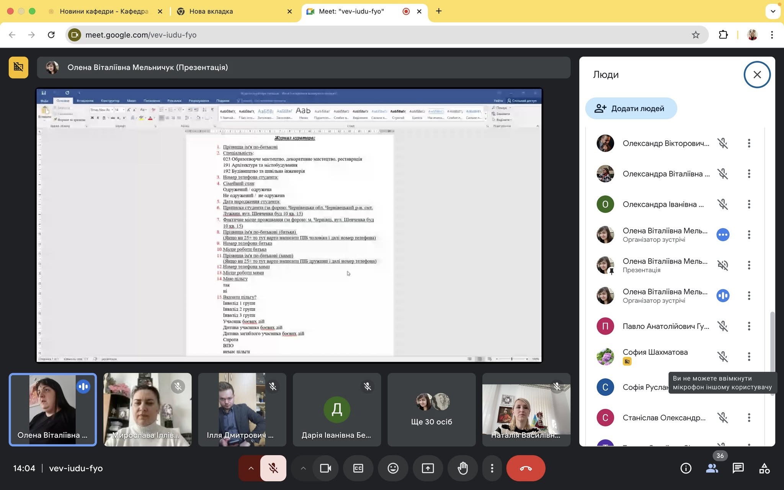This screenshot has height=490, width=784.
Task: Open the activities icon
Action: (x=764, y=468)
